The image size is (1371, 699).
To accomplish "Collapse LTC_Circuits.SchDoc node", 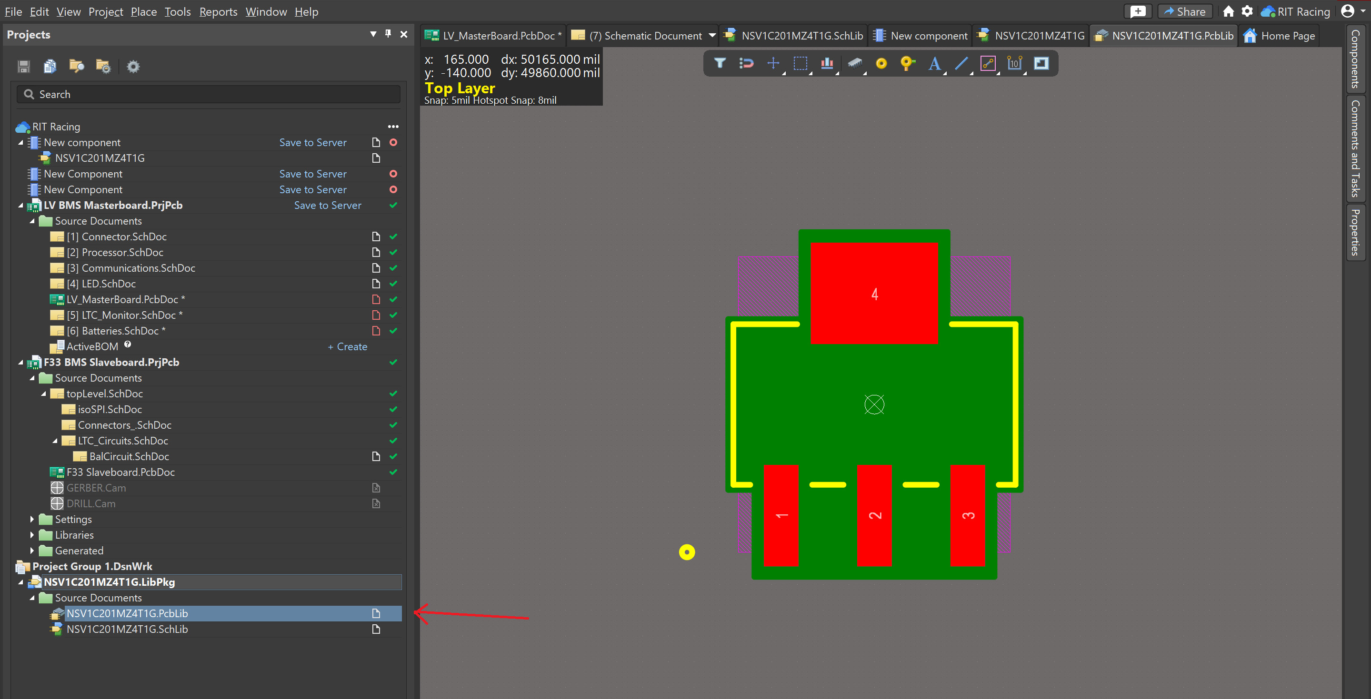I will (x=55, y=441).
